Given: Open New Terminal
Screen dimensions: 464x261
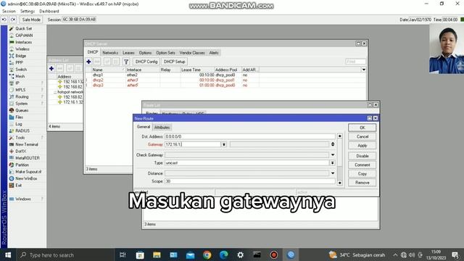Looking at the screenshot, I should click(27, 144).
